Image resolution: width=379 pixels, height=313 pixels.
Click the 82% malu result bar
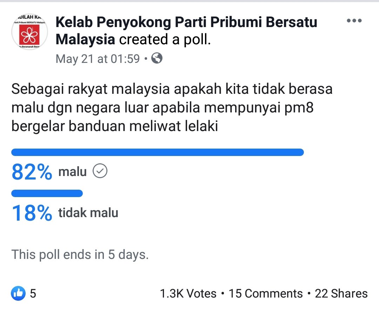[x=157, y=152]
